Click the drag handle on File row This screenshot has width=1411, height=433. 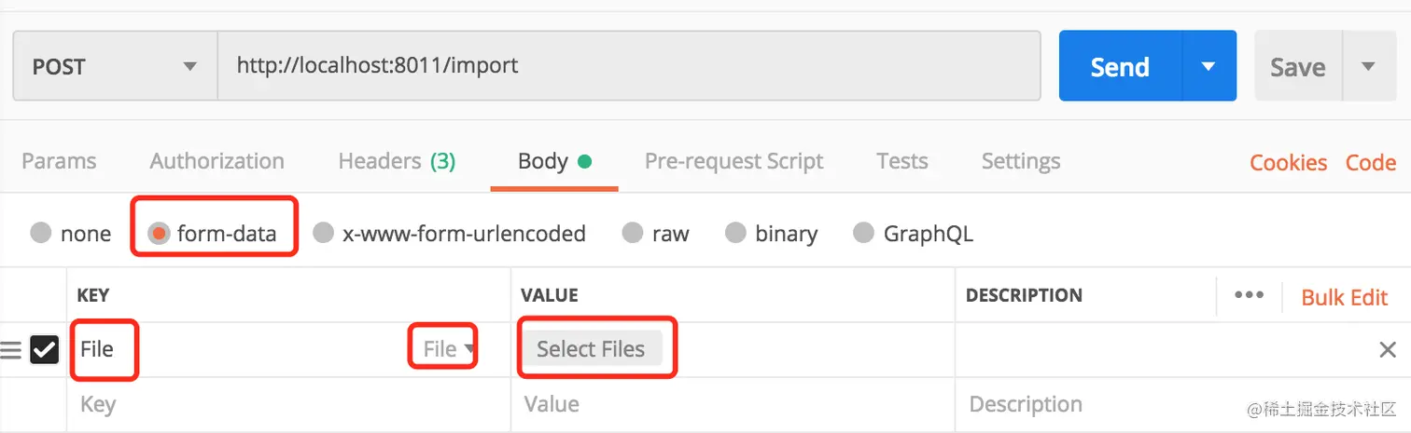click(x=10, y=350)
